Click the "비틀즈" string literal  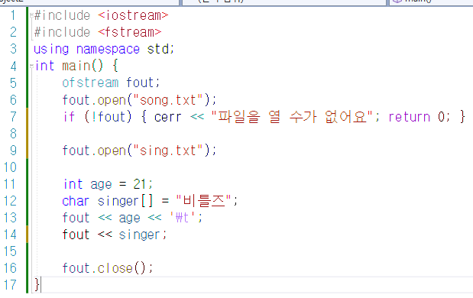tap(203, 200)
